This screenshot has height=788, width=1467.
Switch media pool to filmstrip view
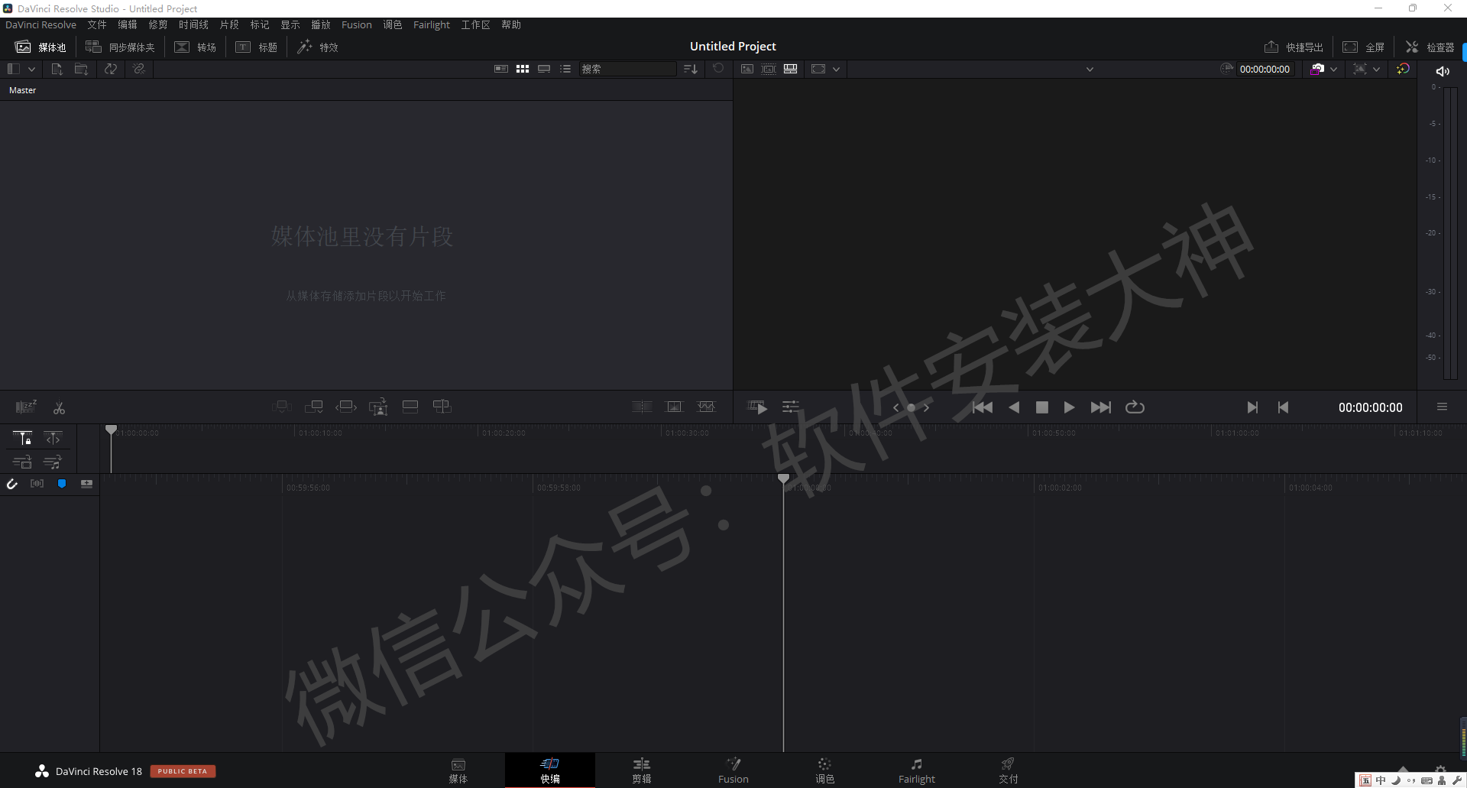pos(544,69)
